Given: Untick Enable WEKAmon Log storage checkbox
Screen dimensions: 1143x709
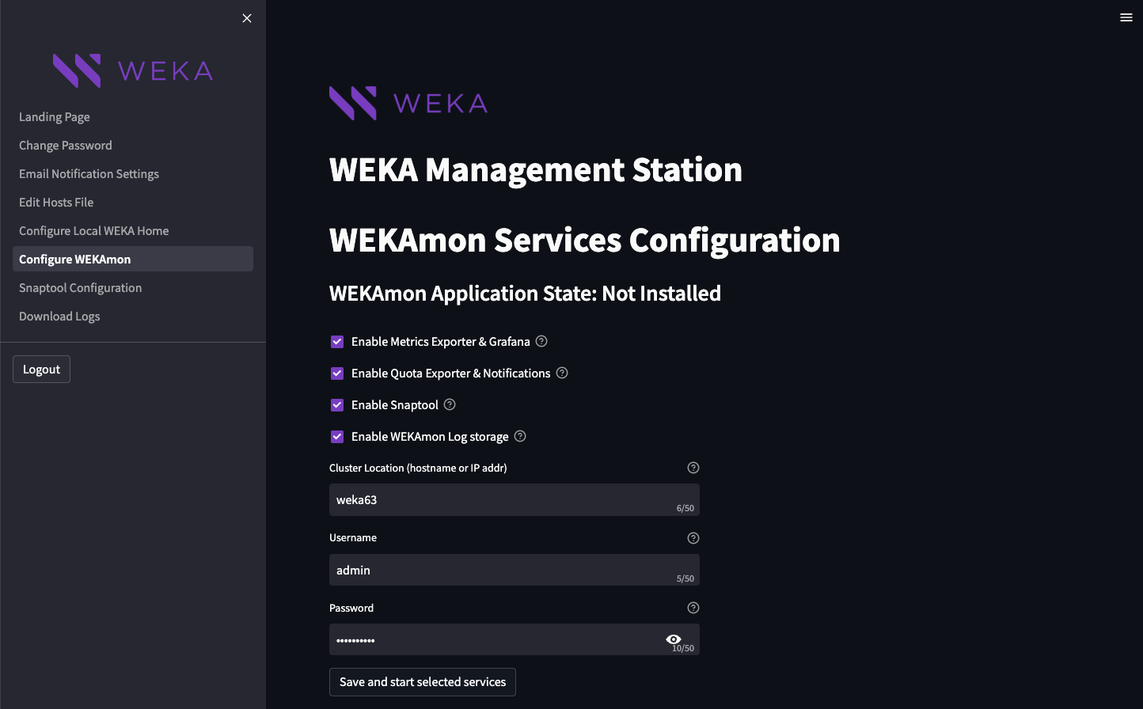Looking at the screenshot, I should 337,437.
